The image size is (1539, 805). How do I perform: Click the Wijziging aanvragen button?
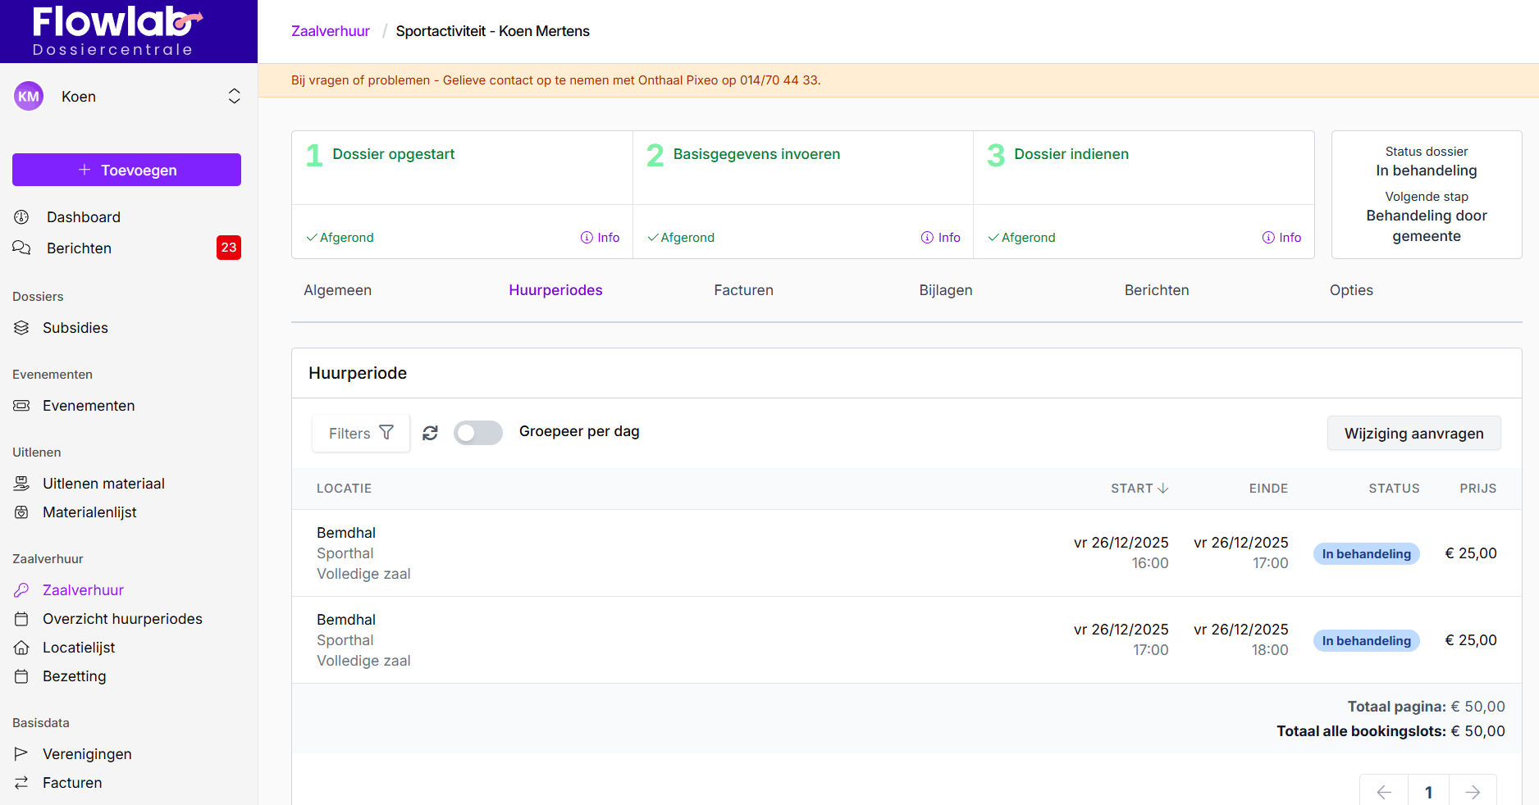point(1413,434)
